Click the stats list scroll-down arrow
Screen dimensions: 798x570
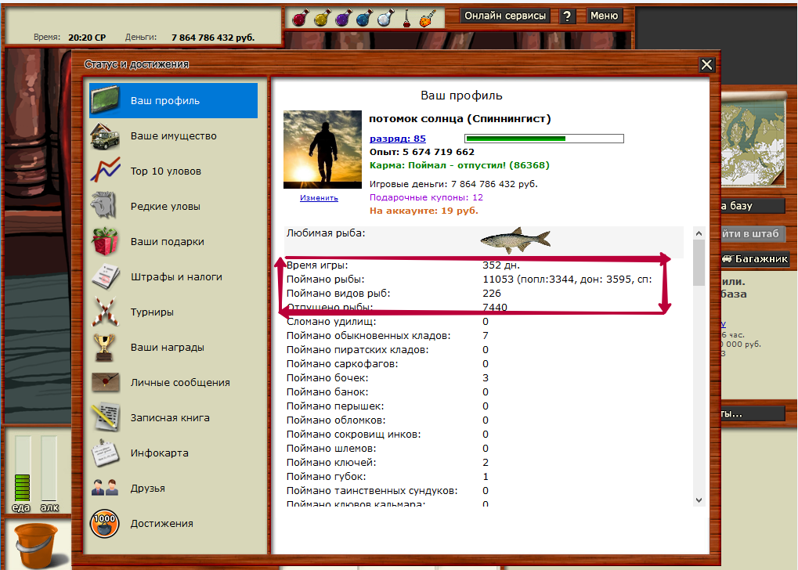(699, 500)
